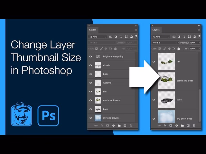Click link layers icon in right panel footer
The width and height of the screenshot is (206, 154).
coord(159,126)
